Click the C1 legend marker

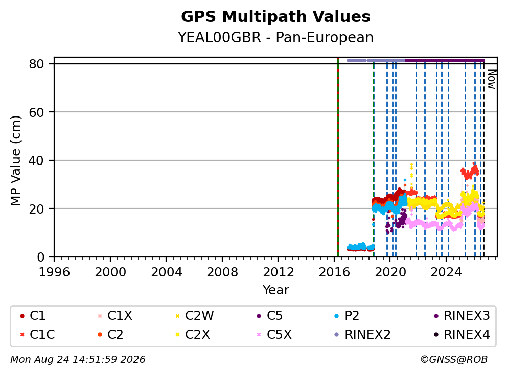point(22,316)
